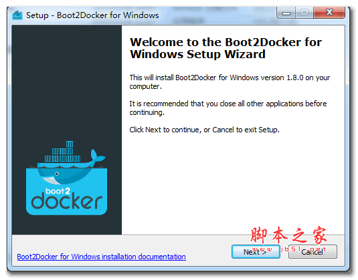This screenshot has width=358, height=280.
Task: Click the Welcome wizard heading text
Action: click(226, 48)
